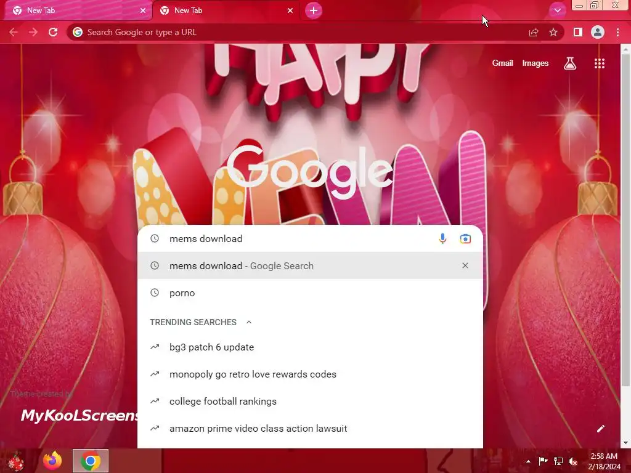The image size is (631, 473).
Task: Click the browser forward arrow
Action: (x=33, y=32)
